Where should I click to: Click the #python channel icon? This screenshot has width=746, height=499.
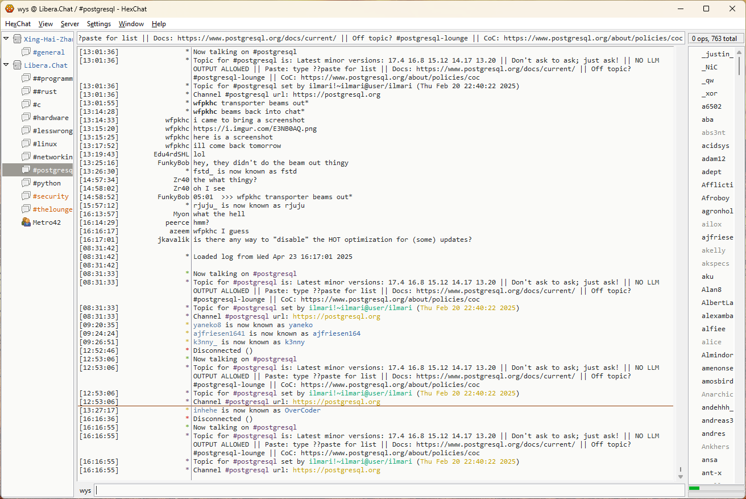[26, 183]
